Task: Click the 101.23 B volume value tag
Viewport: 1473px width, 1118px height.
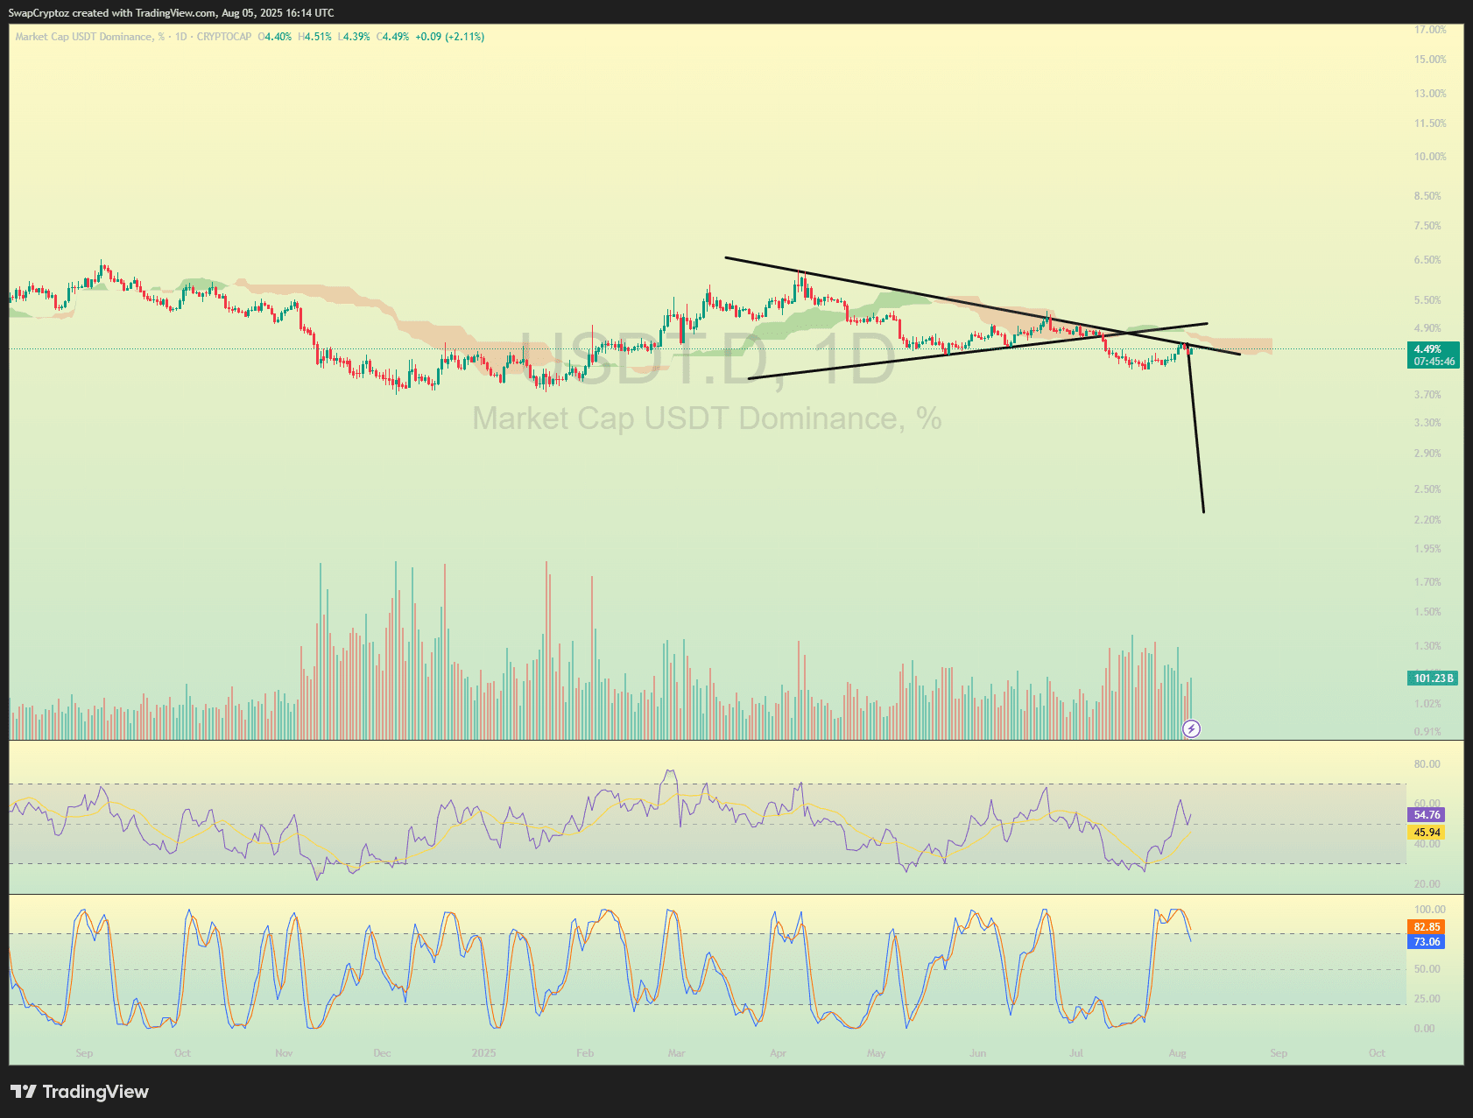Action: (x=1433, y=679)
